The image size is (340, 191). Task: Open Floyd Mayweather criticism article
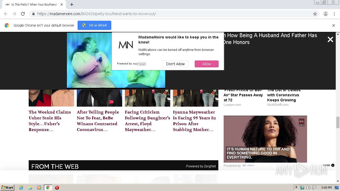[x=147, y=121]
